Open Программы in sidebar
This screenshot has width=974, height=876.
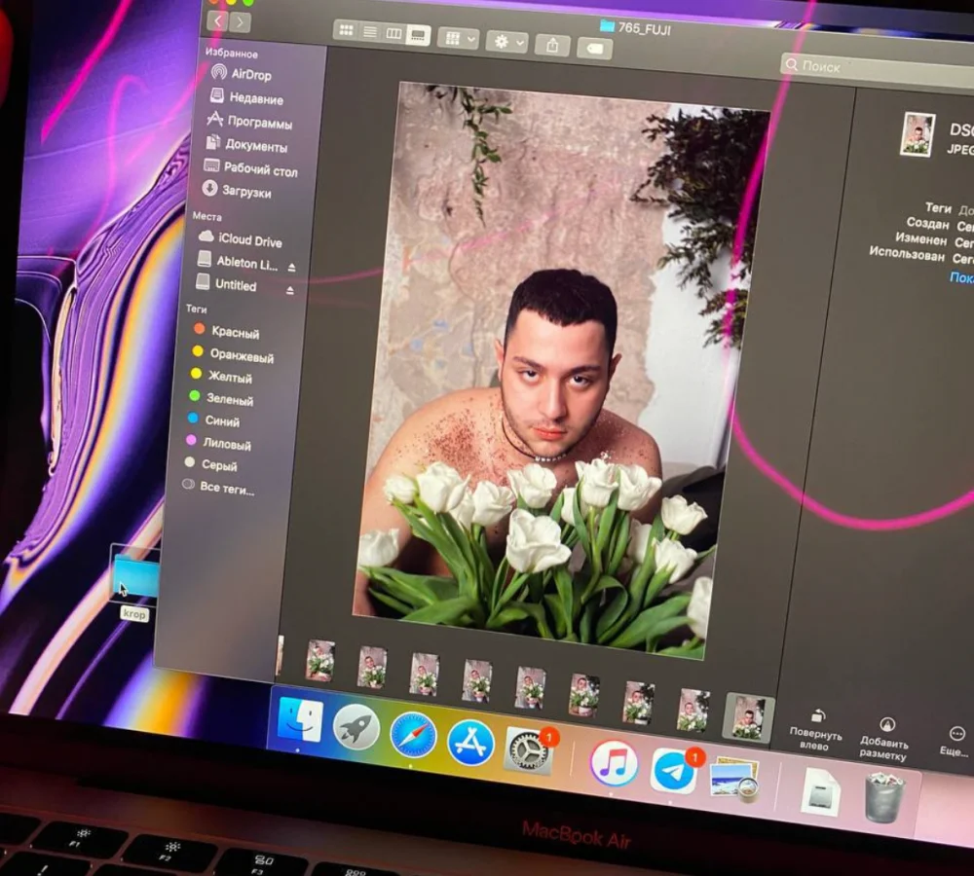(x=249, y=121)
